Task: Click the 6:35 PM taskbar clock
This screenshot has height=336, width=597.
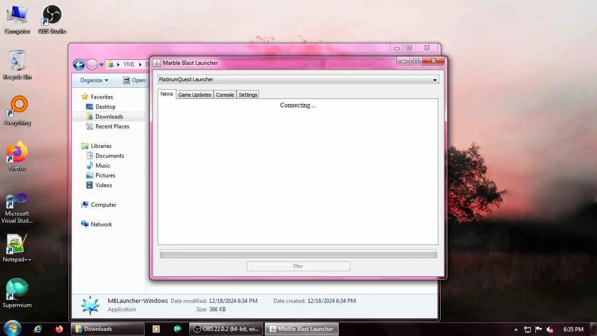Action: tap(573, 329)
